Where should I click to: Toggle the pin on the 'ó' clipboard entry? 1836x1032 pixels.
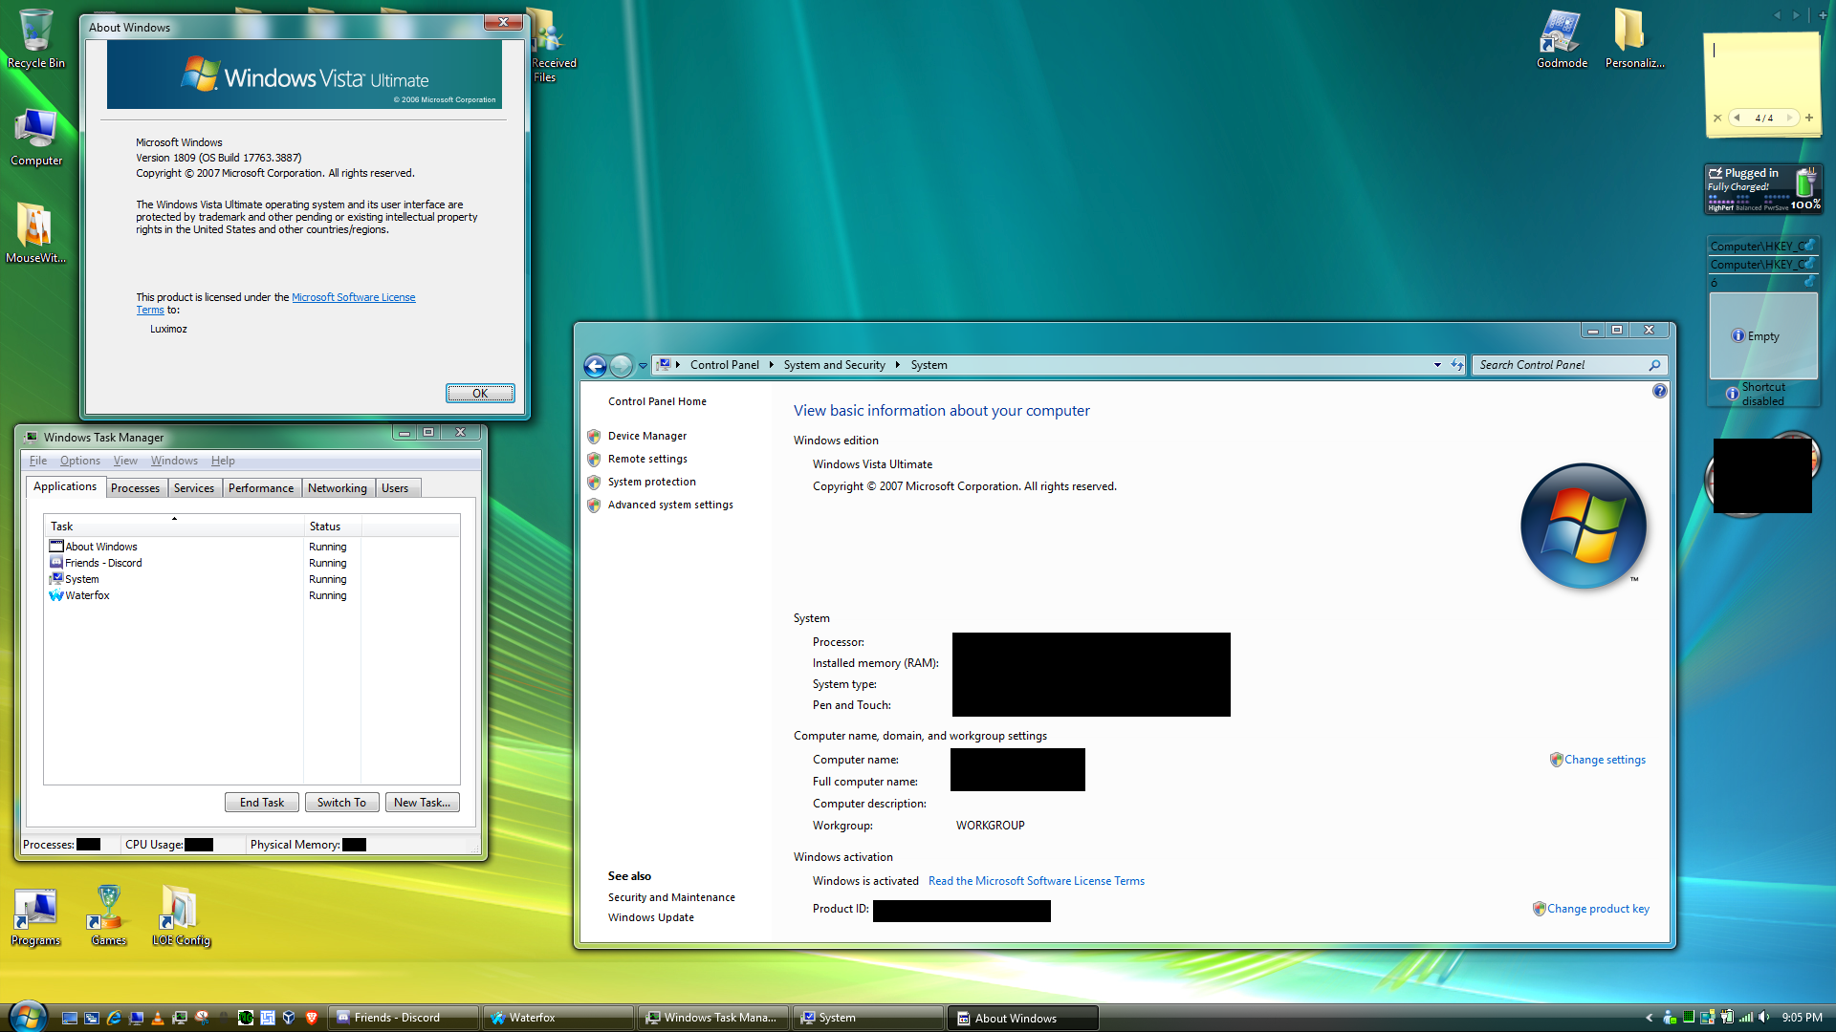coord(1809,282)
